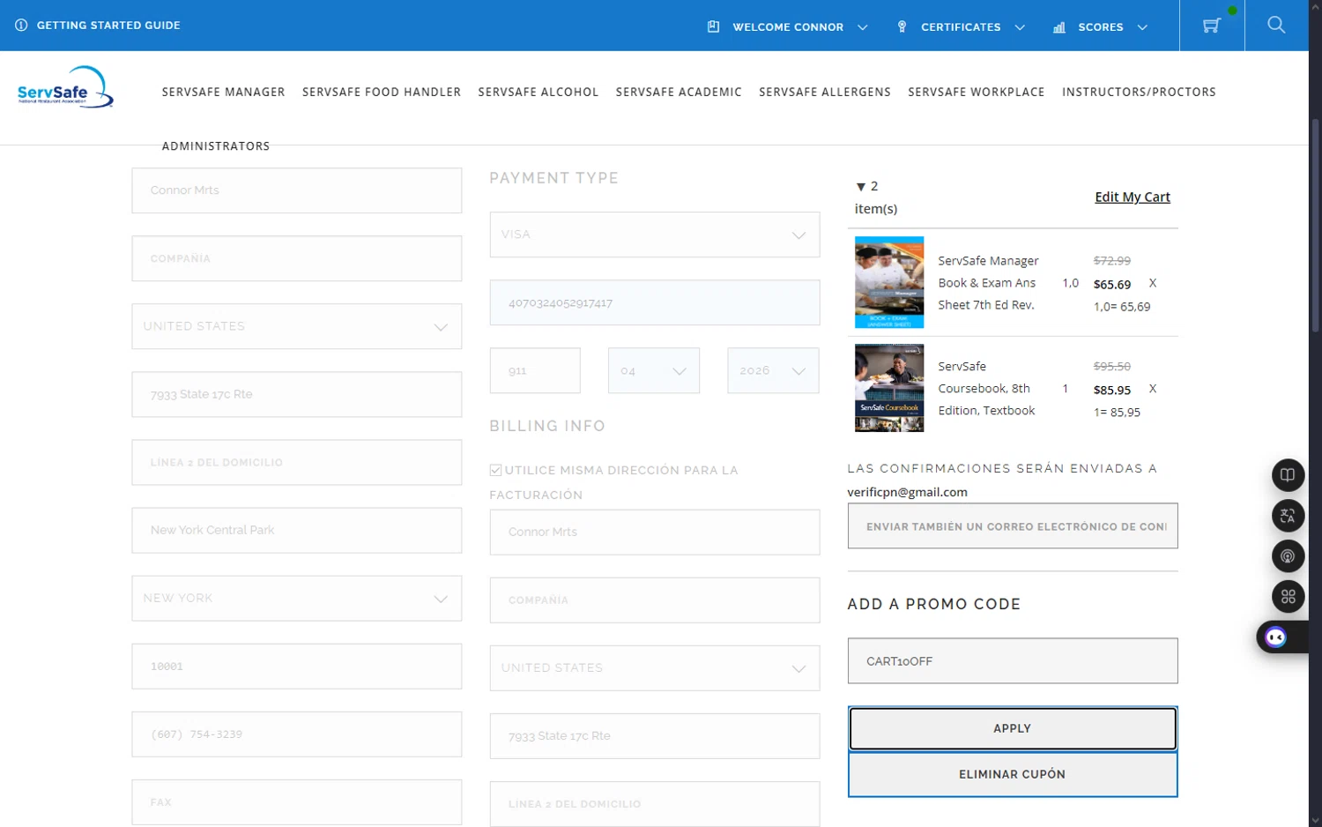
Task: Expand the expiration year 2026 dropdown
Action: [x=772, y=371]
